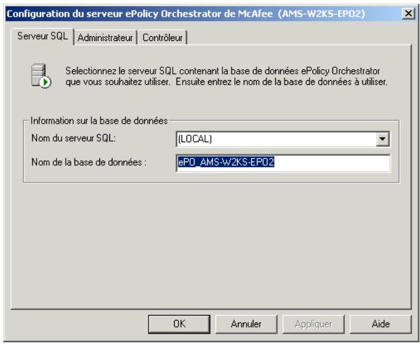Open the Contrôleur tab
Viewport: 420px width, 346px height.
pos(162,37)
